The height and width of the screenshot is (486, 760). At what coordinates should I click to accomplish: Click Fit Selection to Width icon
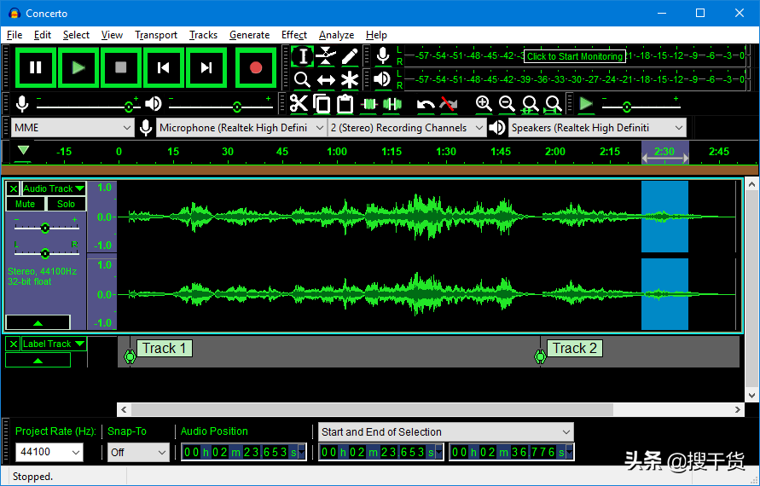[530, 104]
